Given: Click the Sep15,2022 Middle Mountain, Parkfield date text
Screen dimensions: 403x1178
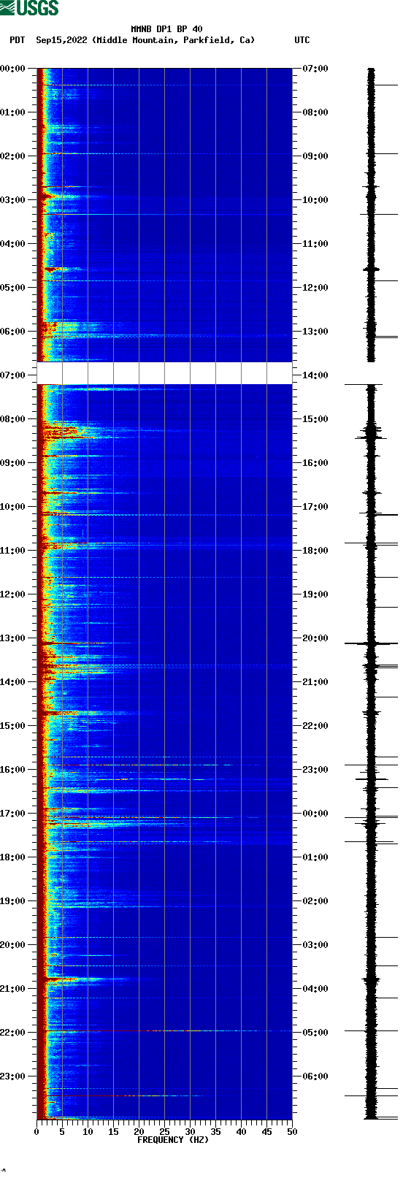Looking at the screenshot, I should [145, 40].
